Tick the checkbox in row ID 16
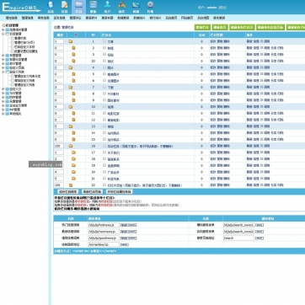The width and height of the screenshot is (305, 305). coord(104,146)
